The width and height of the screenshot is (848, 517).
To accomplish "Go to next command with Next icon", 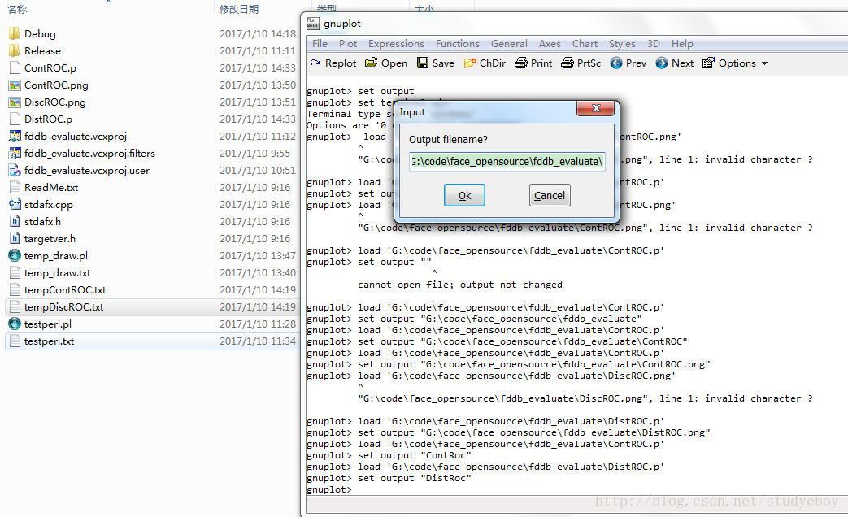I will 662,63.
